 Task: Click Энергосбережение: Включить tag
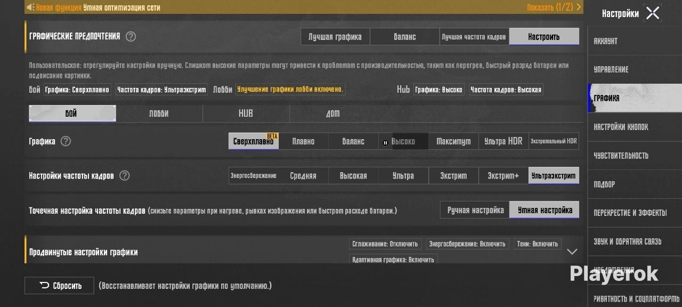(x=467, y=244)
